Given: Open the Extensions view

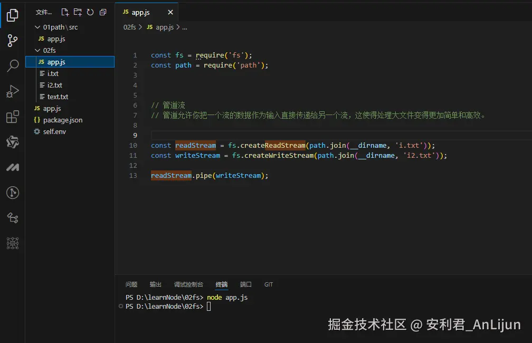Looking at the screenshot, I should (x=13, y=117).
